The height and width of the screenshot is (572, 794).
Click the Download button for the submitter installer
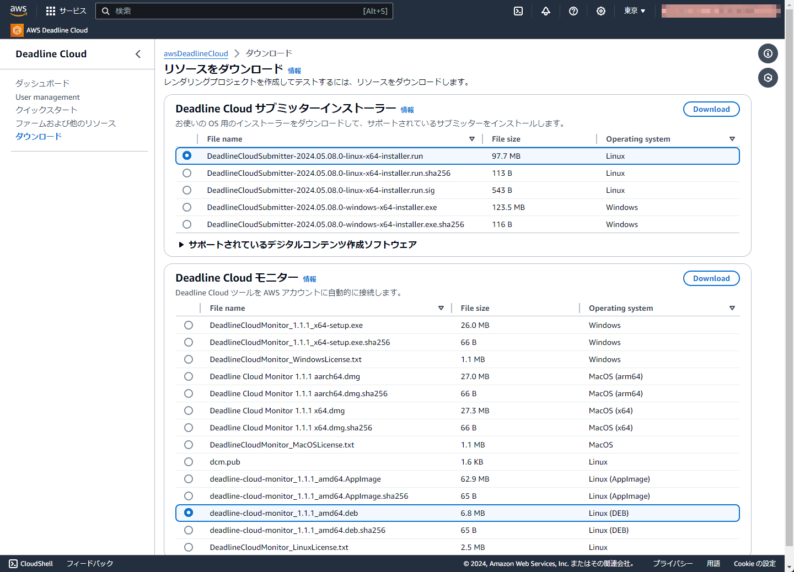711,109
